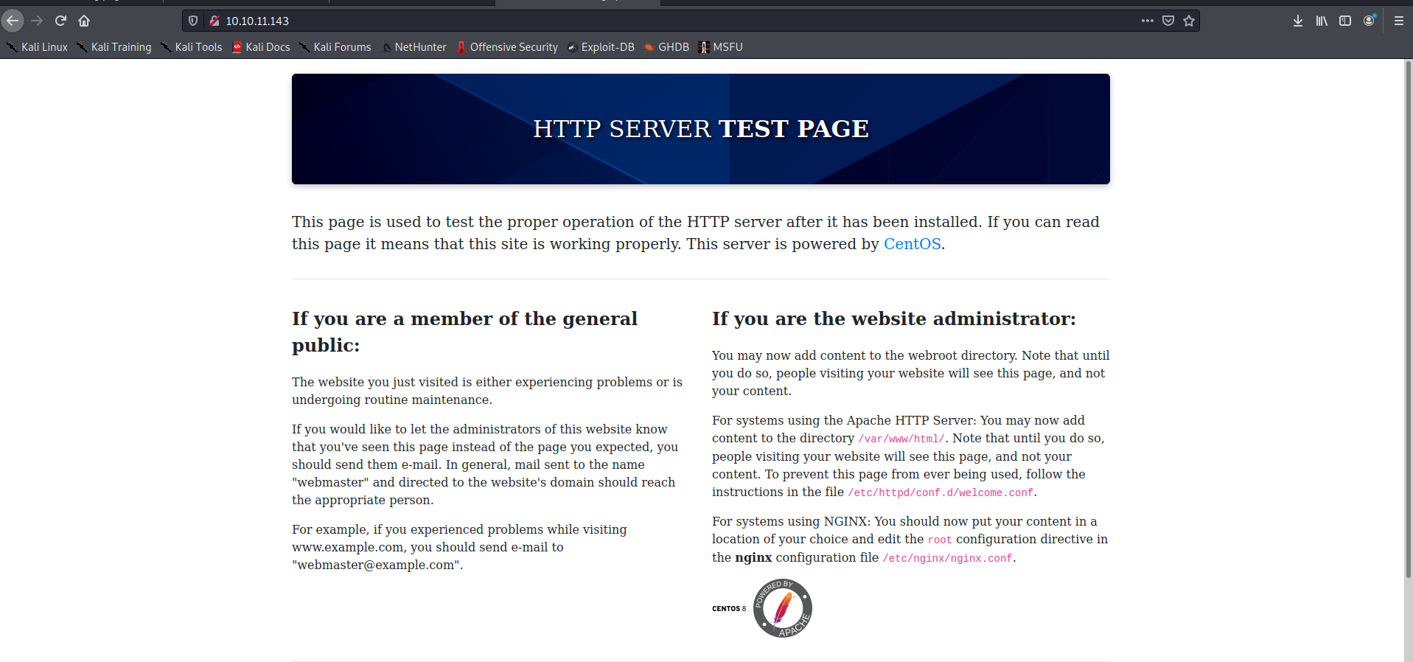Screen dimensions: 1413x662
Task: Click the CentOS 8 logo
Action: 729,609
